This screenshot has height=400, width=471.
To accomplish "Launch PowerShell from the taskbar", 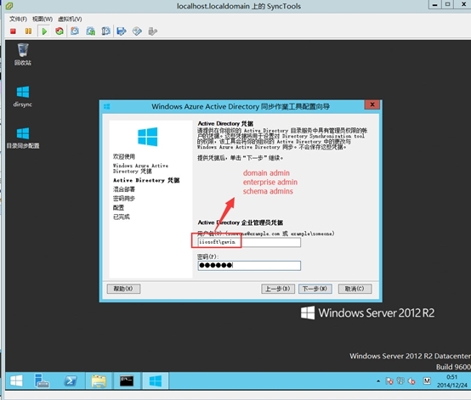I will (71, 381).
